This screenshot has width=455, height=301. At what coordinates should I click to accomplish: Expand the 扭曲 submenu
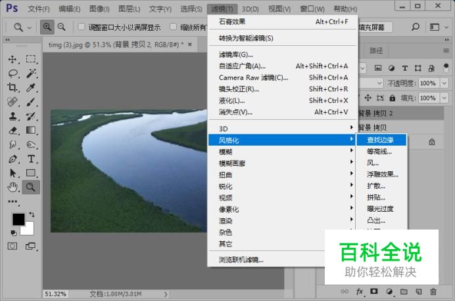click(x=281, y=174)
